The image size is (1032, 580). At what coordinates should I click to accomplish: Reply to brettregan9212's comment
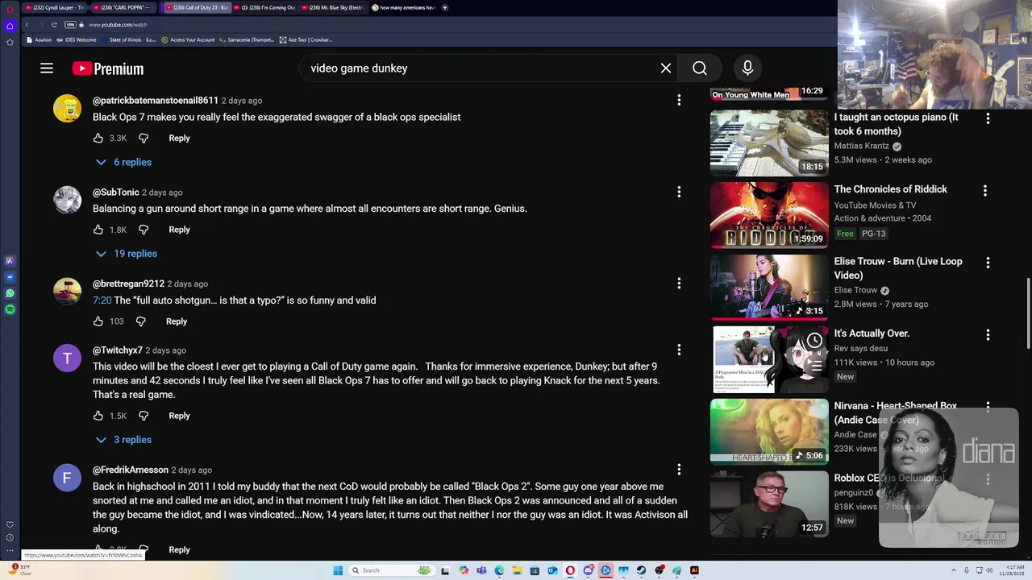click(176, 321)
